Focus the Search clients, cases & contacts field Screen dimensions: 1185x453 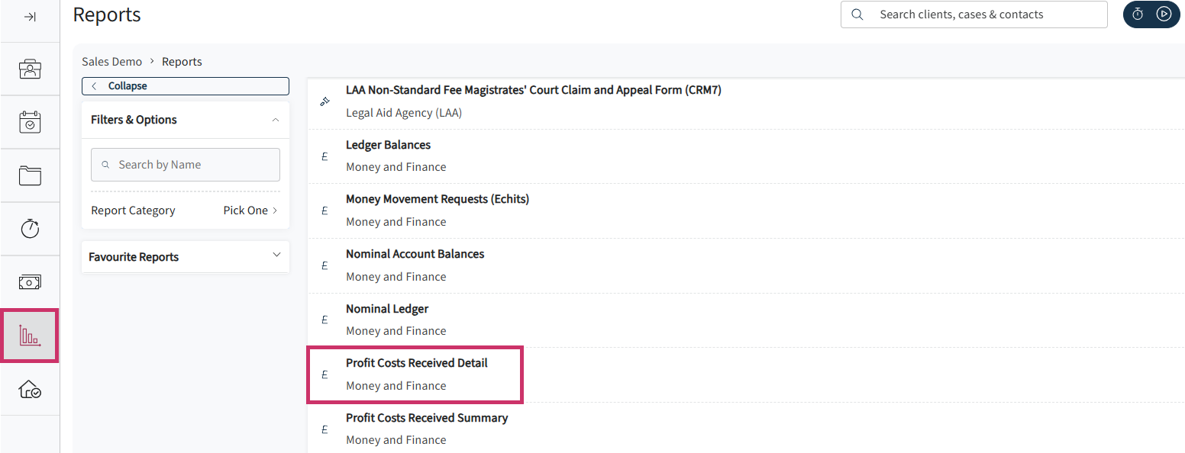click(974, 14)
